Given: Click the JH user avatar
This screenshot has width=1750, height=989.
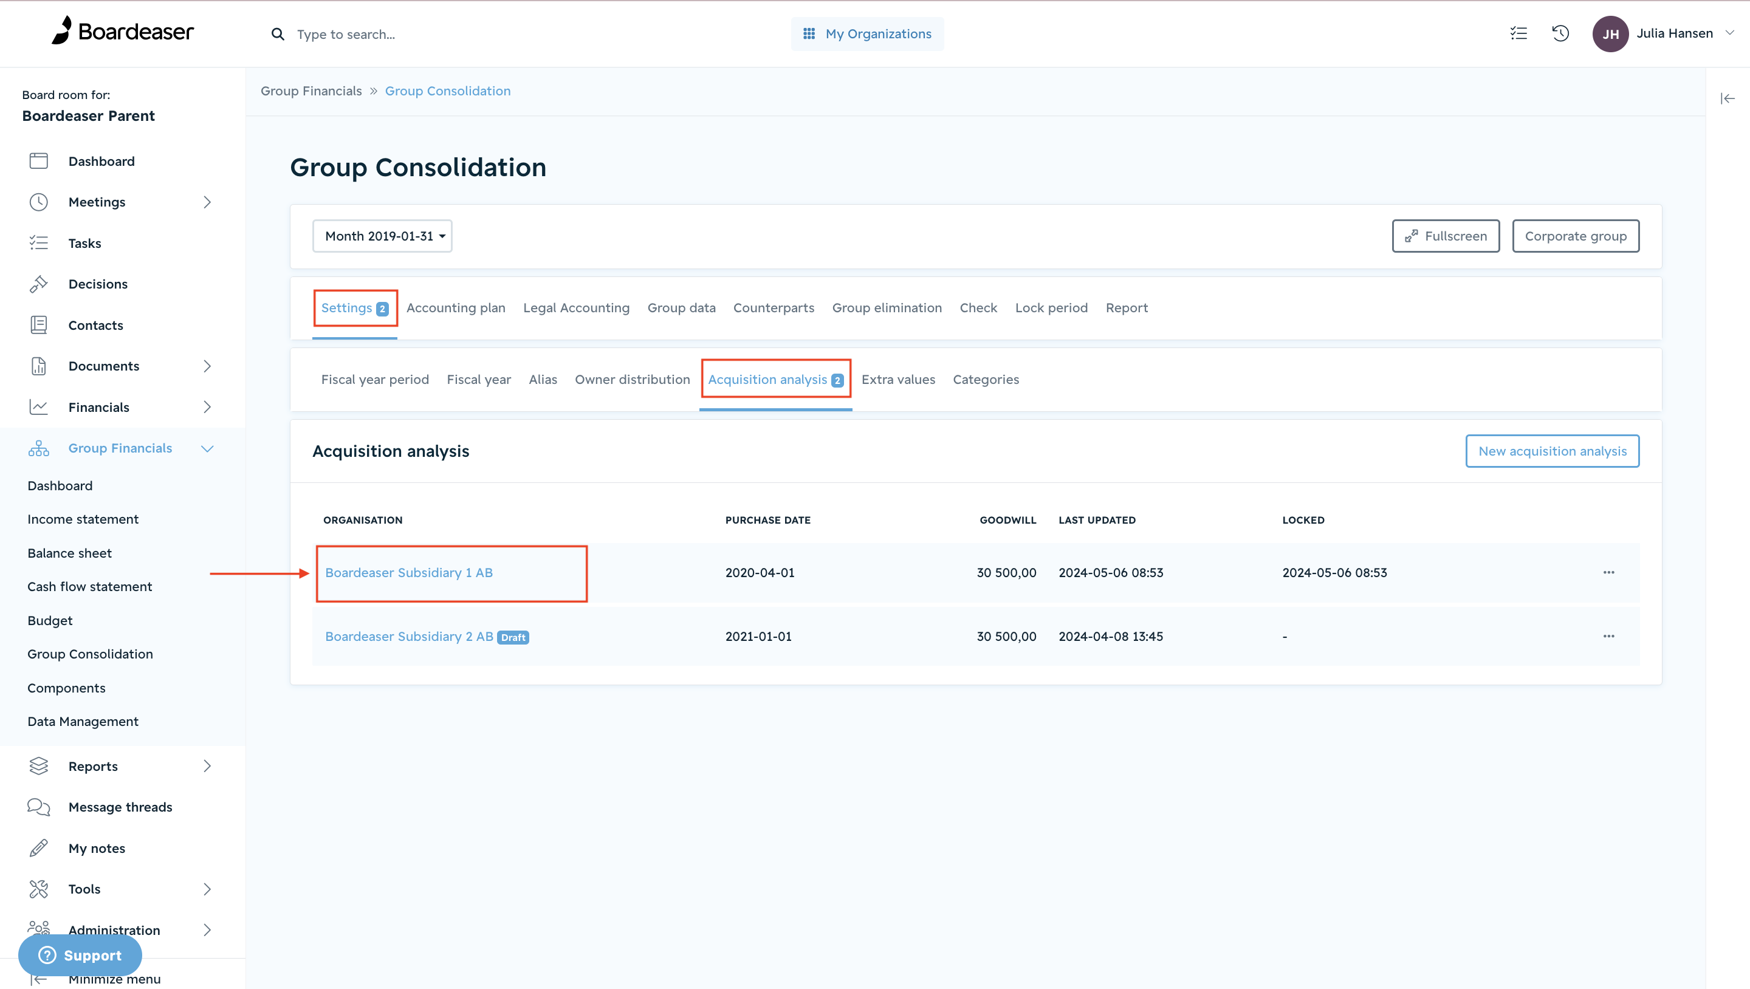Looking at the screenshot, I should coord(1611,34).
